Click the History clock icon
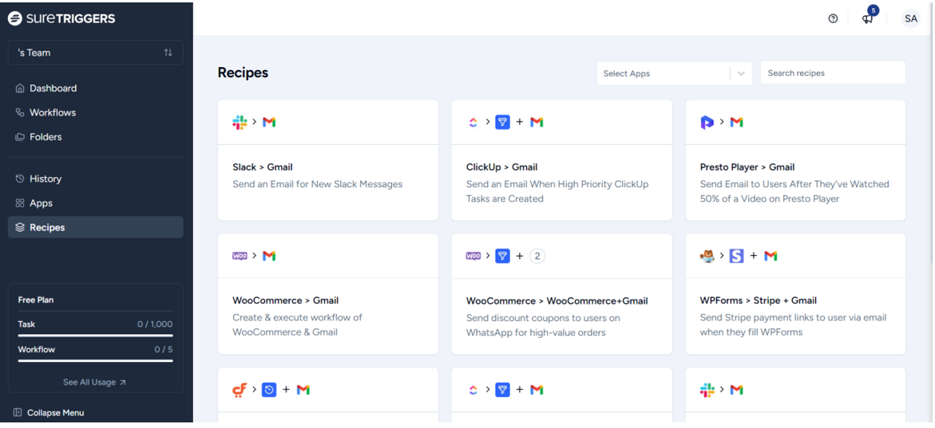Screen dimensions: 935x428 click(x=20, y=179)
